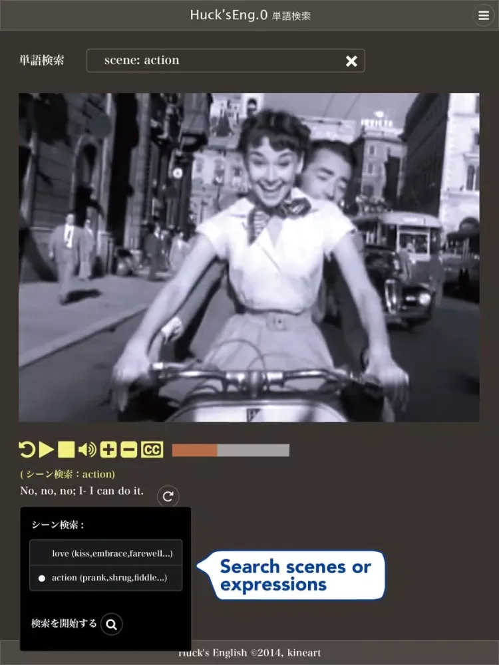Stop the video playback
The image size is (499, 665).
click(66, 450)
